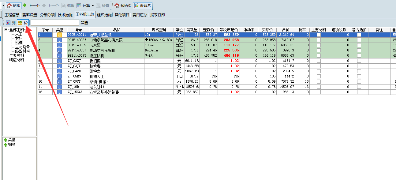Click the 电动空气压缩机 name cell
Image resolution: width=396 pixels, height=180 pixels.
[x=117, y=51]
